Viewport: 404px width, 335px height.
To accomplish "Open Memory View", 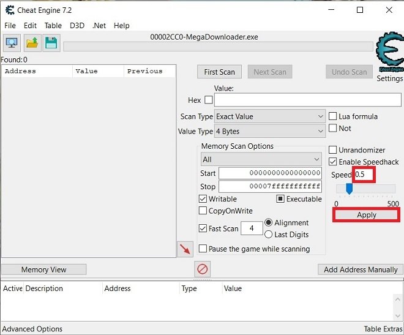I will [44, 269].
